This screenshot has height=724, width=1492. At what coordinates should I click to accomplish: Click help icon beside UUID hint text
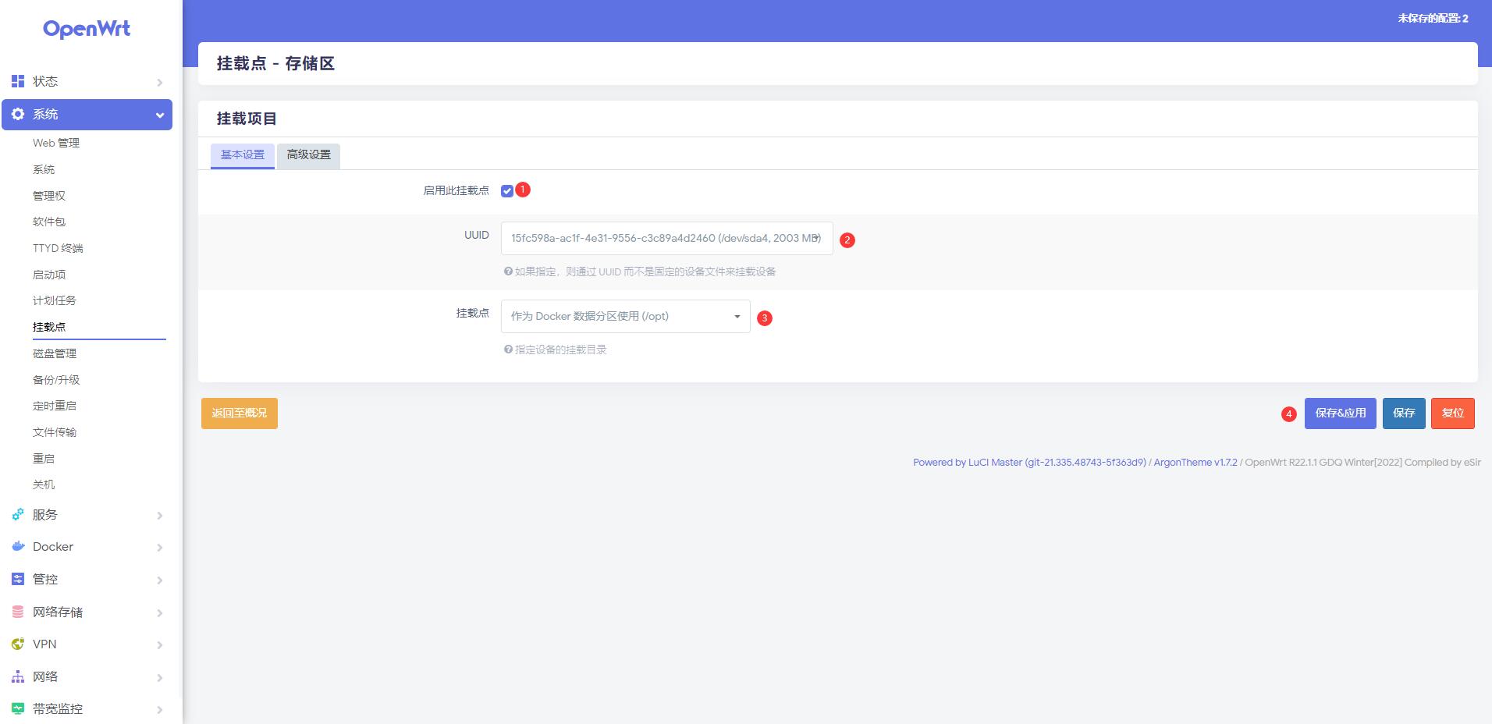[508, 271]
